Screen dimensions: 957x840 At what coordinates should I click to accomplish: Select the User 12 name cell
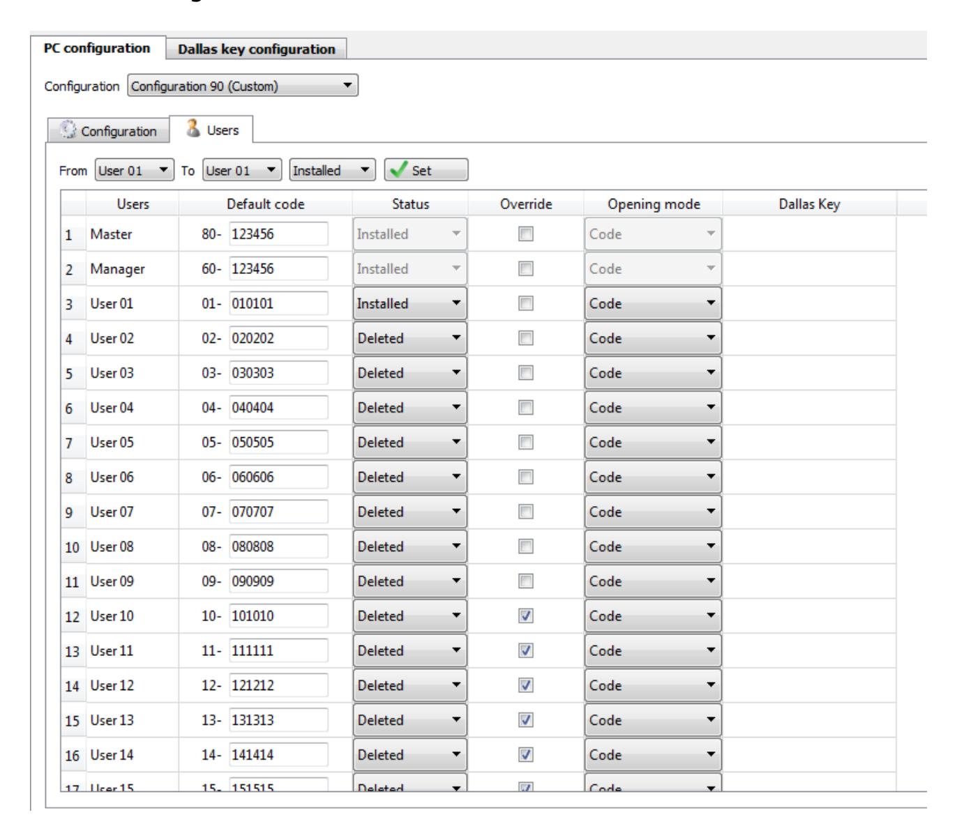[133, 686]
